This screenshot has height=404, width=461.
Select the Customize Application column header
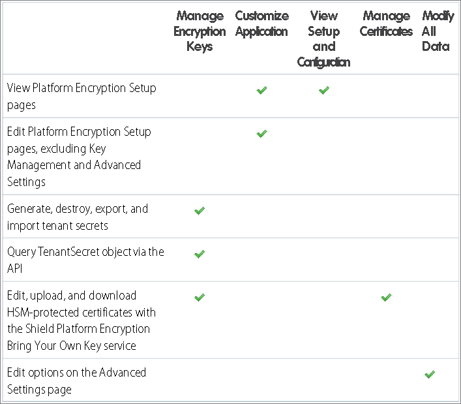261,23
